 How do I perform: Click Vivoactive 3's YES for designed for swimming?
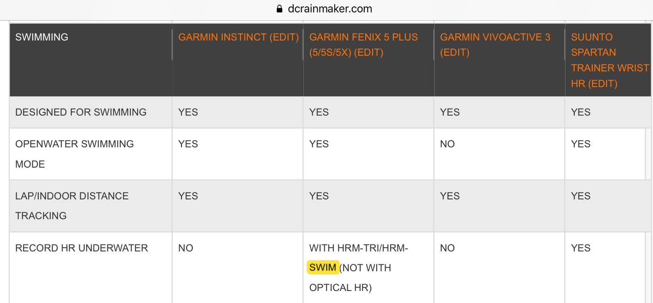tap(450, 112)
